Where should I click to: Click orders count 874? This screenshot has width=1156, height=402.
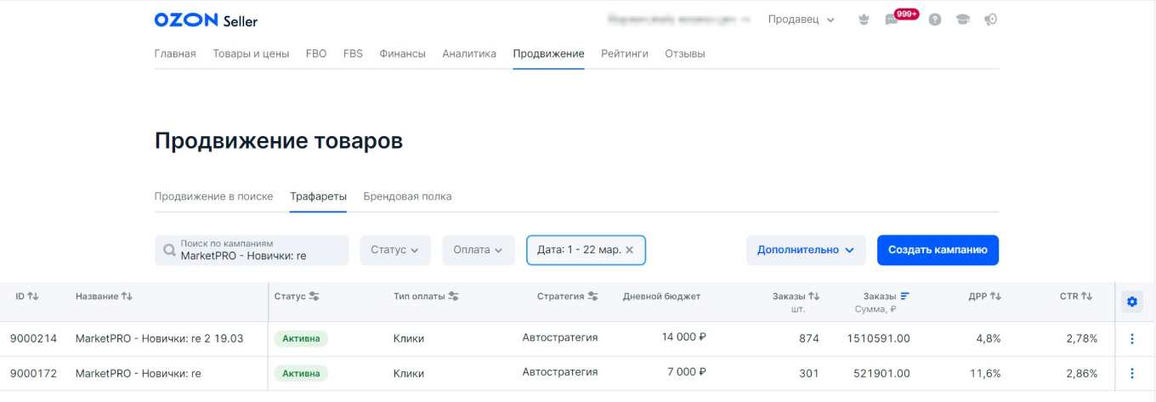(x=809, y=338)
